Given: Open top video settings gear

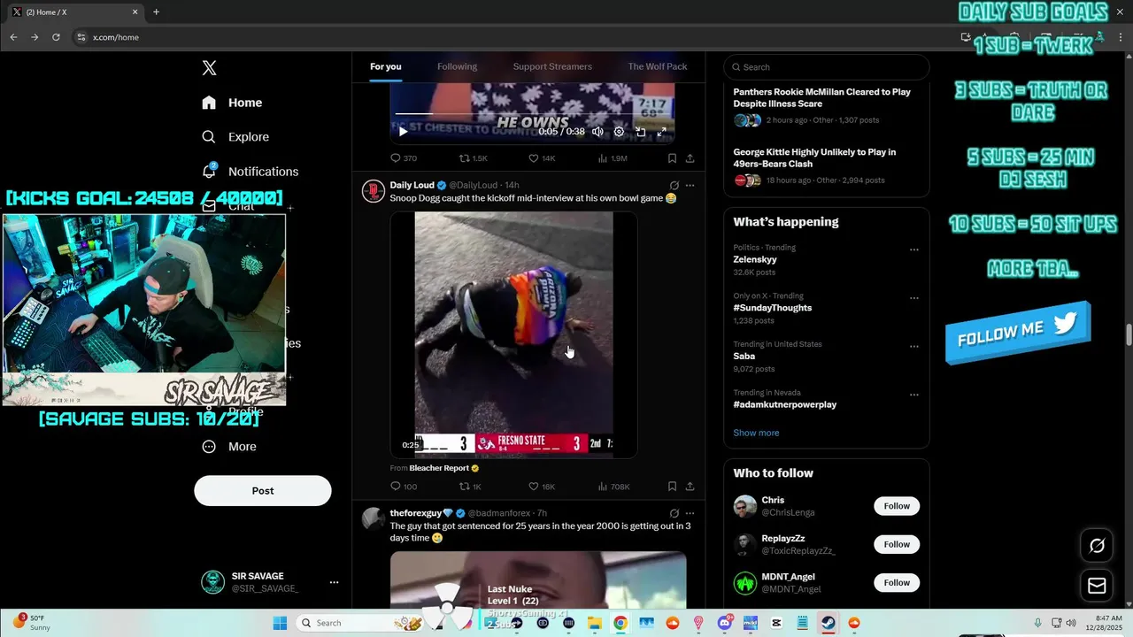Looking at the screenshot, I should (619, 132).
